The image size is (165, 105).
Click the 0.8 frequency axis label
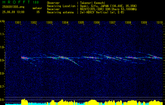pos(2,73)
